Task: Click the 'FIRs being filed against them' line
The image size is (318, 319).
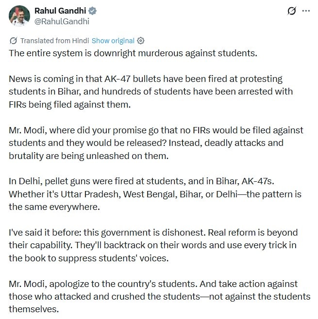Action: (70, 105)
